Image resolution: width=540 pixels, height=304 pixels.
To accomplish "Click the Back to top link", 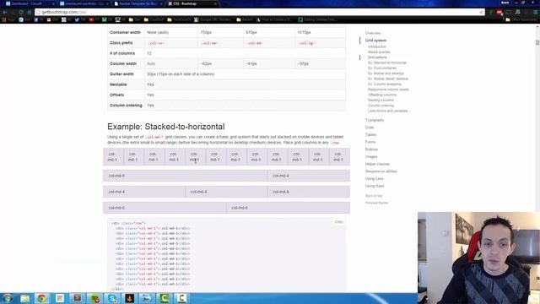I will [374, 196].
